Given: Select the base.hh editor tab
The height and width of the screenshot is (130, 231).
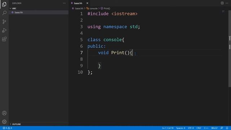Looking at the screenshot, I should 78,3.
